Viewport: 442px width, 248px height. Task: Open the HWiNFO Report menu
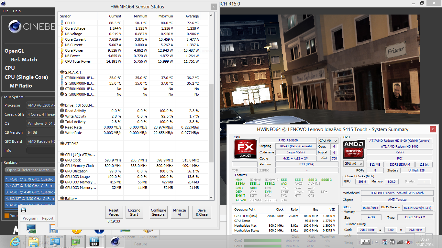(48, 218)
